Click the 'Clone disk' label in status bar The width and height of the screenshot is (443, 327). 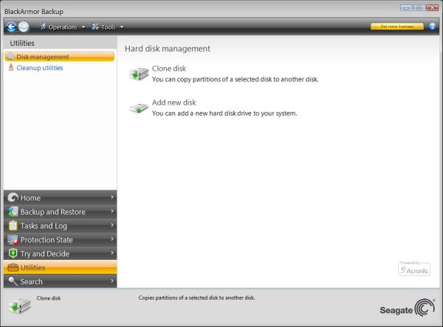pos(49,298)
